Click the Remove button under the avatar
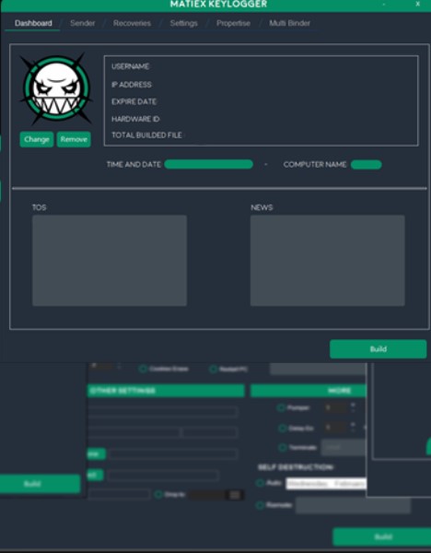 coord(74,139)
